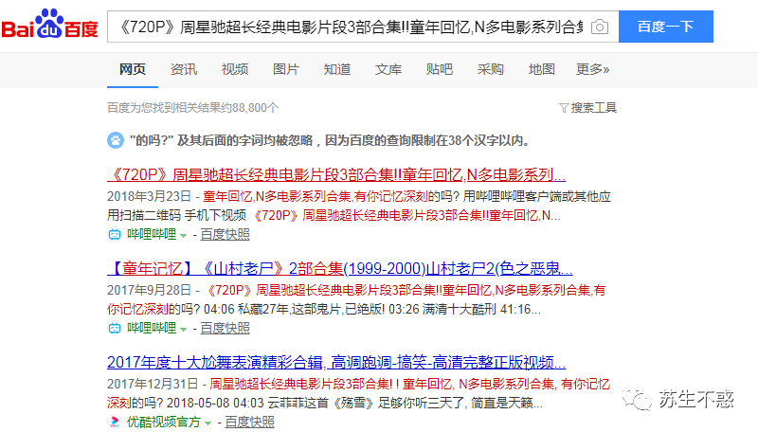The height and width of the screenshot is (432, 758).
Task: Switch to the 视频 tab
Action: tap(235, 69)
